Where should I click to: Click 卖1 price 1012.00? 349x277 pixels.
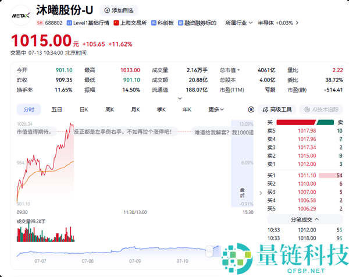(307, 164)
